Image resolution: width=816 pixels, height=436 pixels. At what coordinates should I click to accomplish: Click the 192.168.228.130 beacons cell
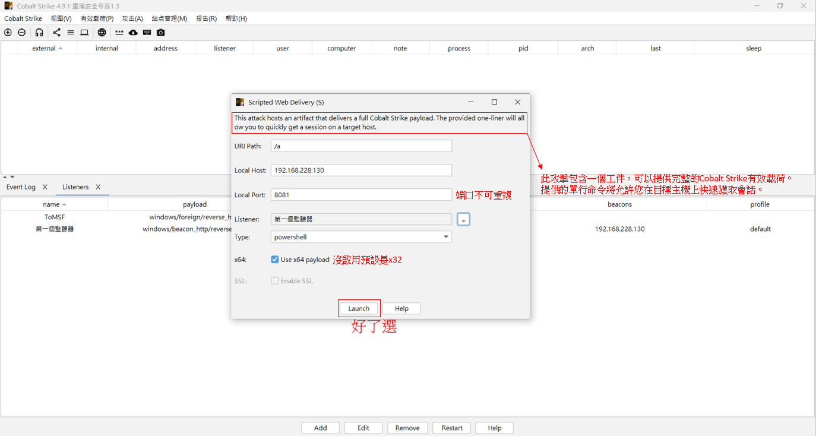coord(619,229)
